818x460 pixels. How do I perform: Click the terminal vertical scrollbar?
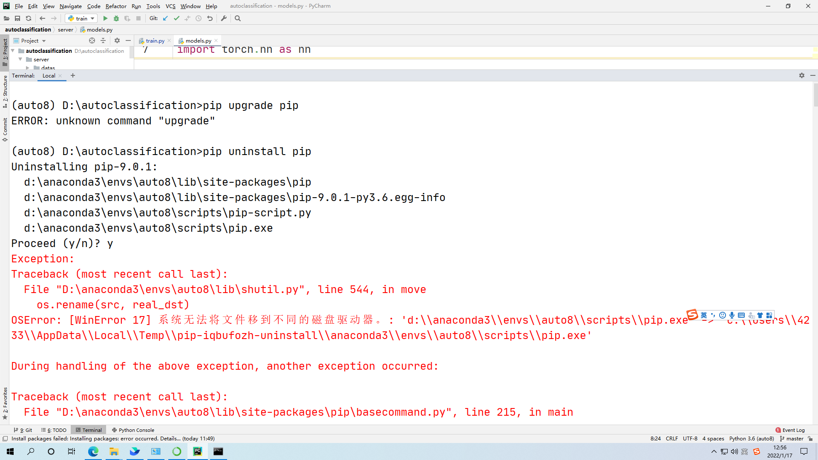[815, 95]
